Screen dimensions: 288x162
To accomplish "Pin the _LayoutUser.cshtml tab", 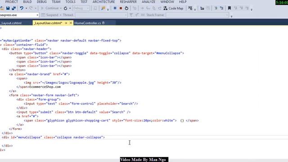I will pyautogui.click(x=66, y=23).
